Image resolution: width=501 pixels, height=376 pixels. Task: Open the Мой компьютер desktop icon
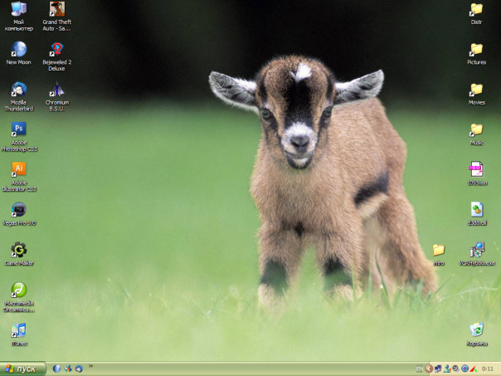coord(18,10)
